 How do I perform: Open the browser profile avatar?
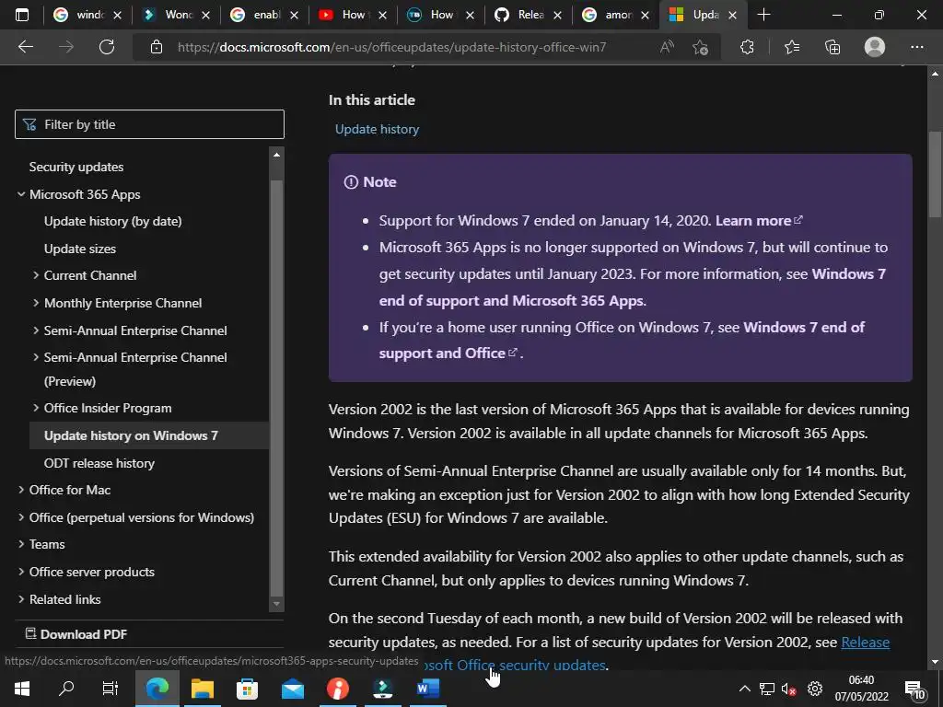tap(875, 47)
